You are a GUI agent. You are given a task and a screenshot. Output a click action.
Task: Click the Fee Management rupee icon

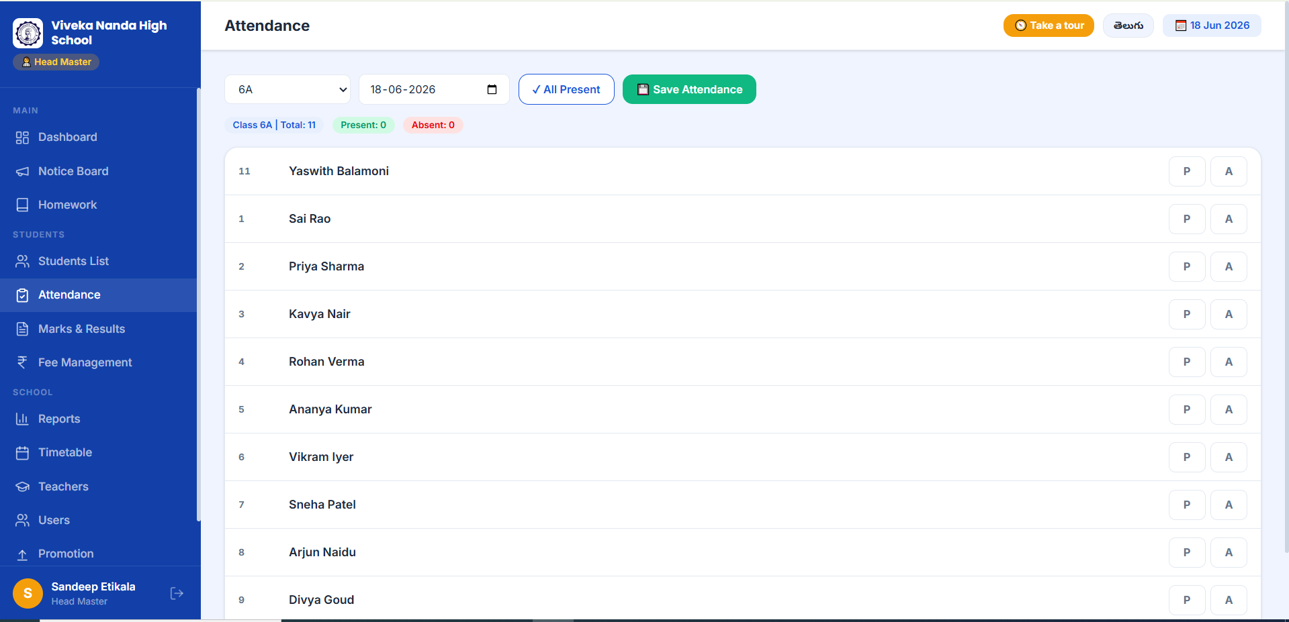[22, 363]
